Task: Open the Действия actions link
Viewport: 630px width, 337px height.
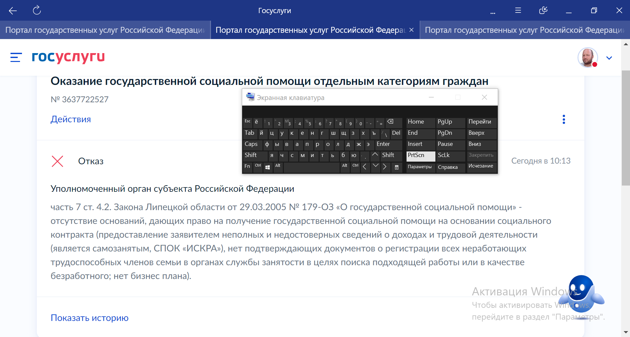Action: [x=71, y=119]
